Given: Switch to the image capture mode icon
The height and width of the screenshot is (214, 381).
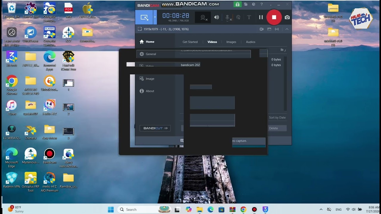Looking at the screenshot, I should coord(269,29).
